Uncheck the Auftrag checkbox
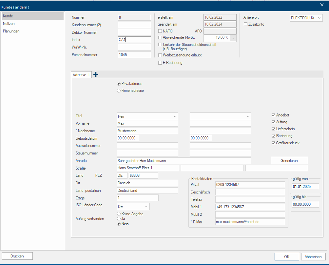Screen dimensions: 329x265 click(273, 122)
